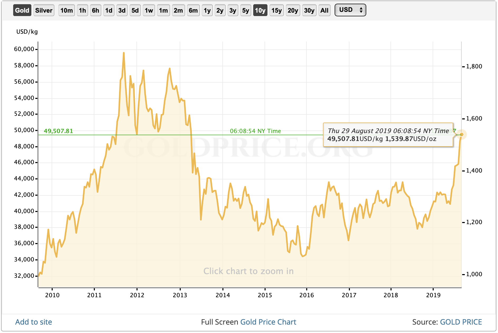Image resolution: width=498 pixels, height=333 pixels.
Task: Select the 6h time range
Action: 96,11
